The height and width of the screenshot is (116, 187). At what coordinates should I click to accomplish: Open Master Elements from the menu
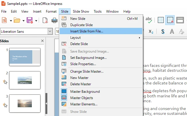point(101,104)
